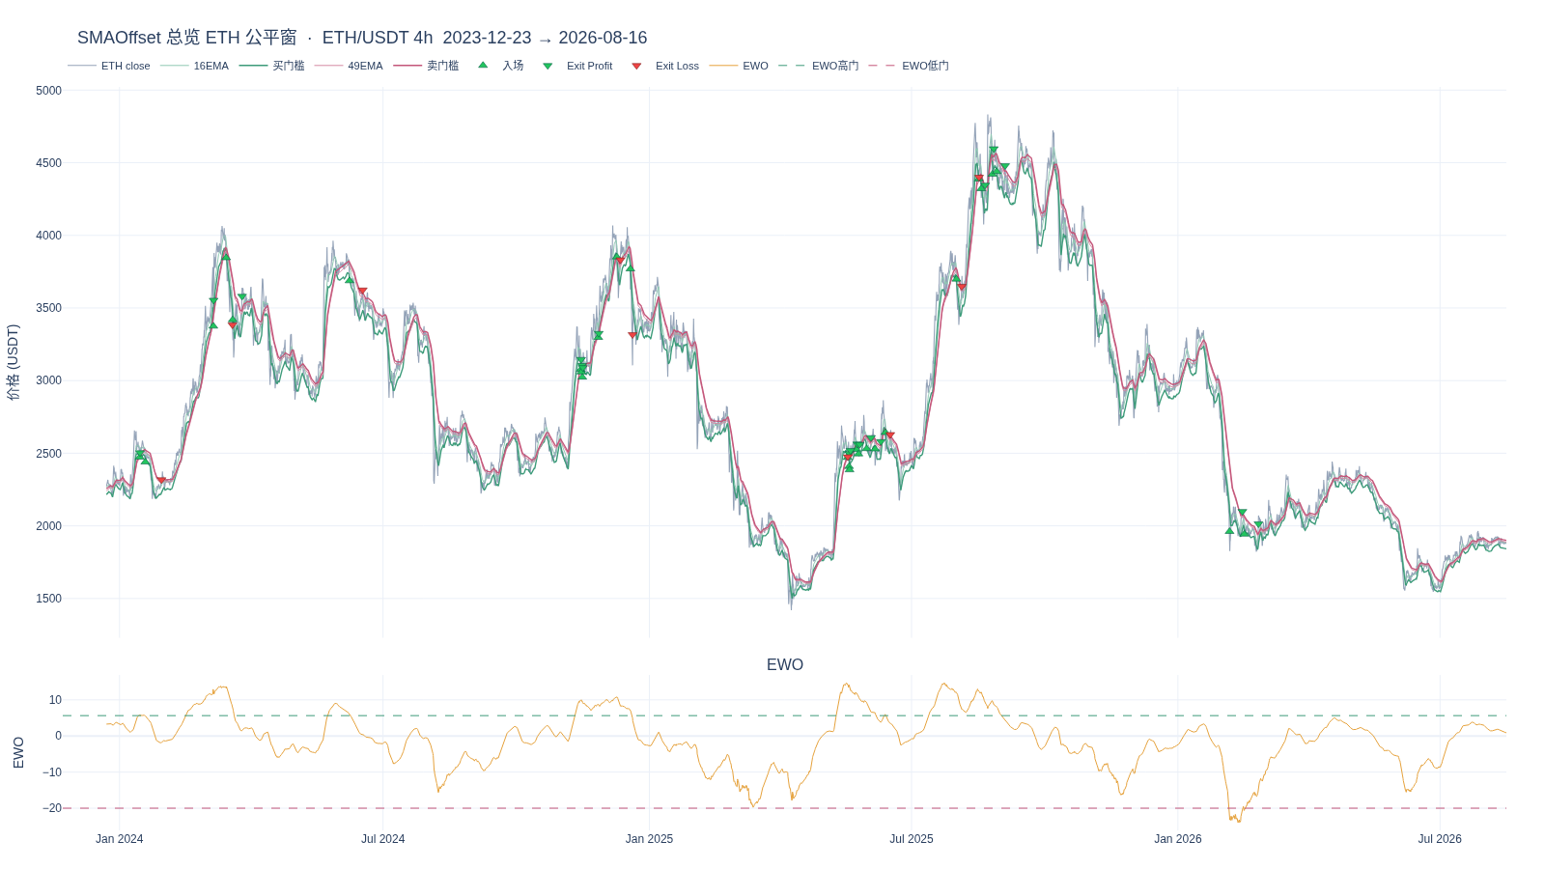Click the "Jan 2025" date axis label
The height and width of the screenshot is (869, 1545).
(x=649, y=839)
